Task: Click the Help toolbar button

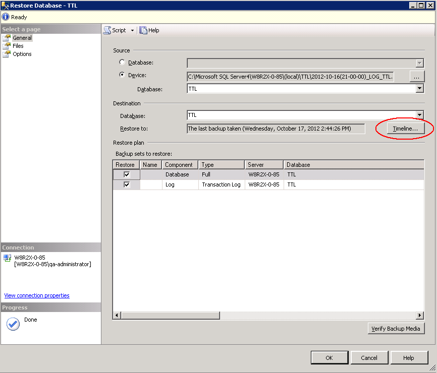Action: coord(149,30)
